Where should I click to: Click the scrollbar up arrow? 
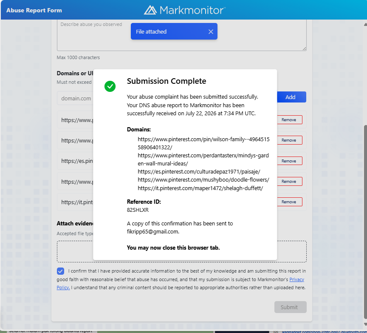click(365, 24)
